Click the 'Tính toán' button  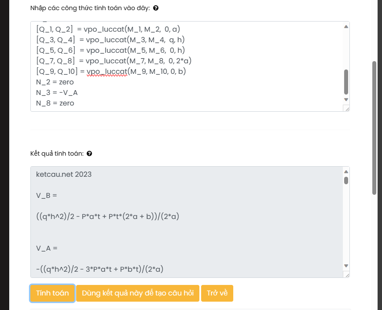(52, 293)
